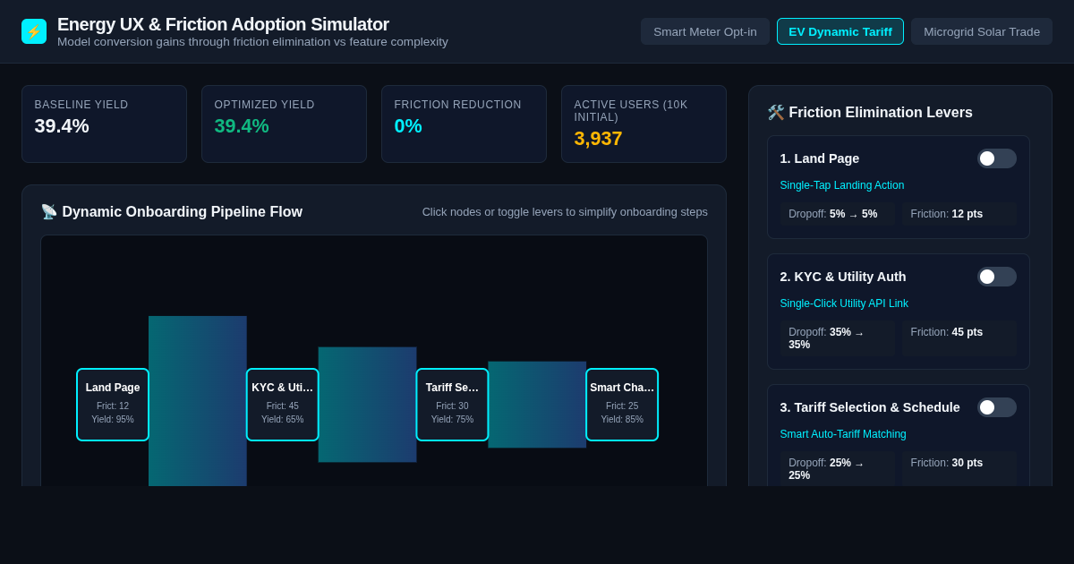Click the flow bar between Land Page and KYC
The width and height of the screenshot is (1074, 564).
click(x=198, y=401)
